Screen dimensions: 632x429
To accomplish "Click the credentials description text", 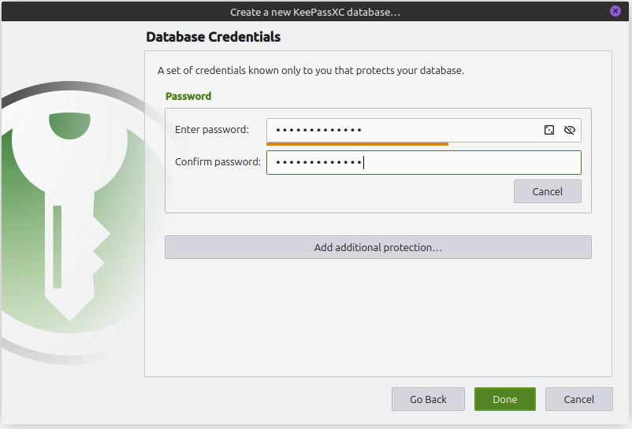I will pos(310,70).
